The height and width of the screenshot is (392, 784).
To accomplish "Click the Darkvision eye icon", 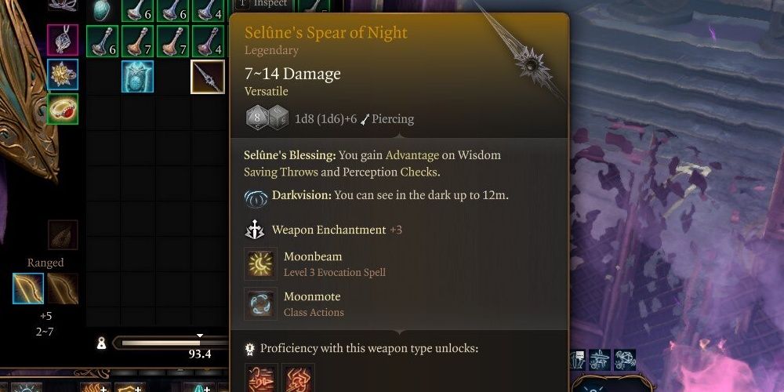I will point(256,198).
